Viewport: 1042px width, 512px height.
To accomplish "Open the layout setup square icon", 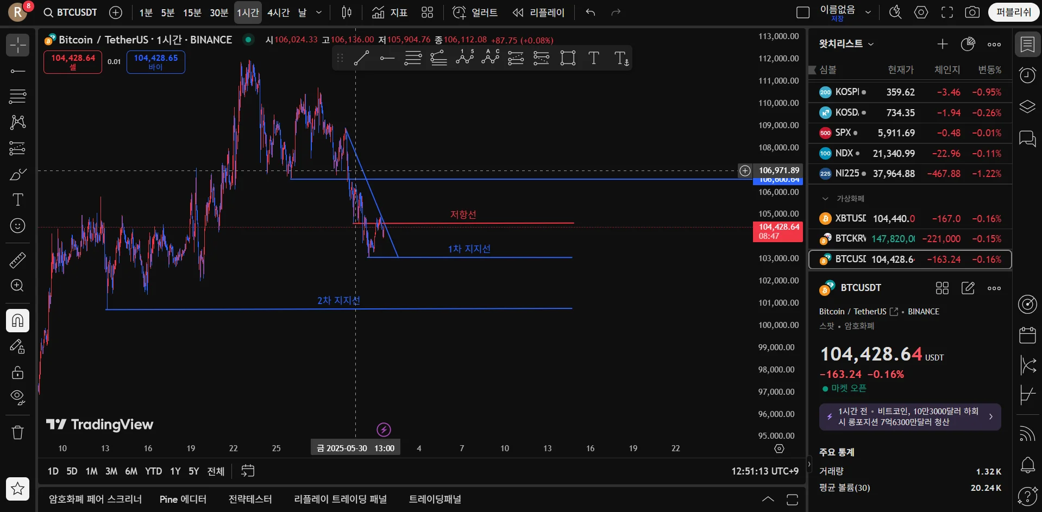I will tap(803, 12).
